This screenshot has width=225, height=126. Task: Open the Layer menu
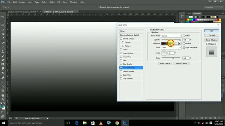tap(30, 2)
